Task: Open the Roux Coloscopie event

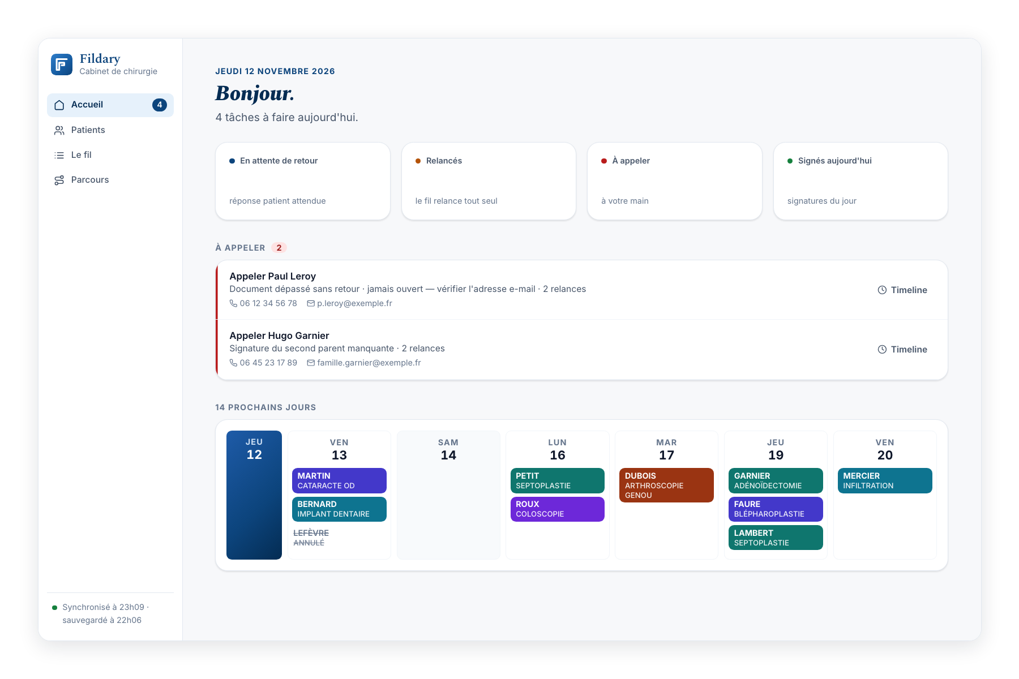Action: click(558, 509)
